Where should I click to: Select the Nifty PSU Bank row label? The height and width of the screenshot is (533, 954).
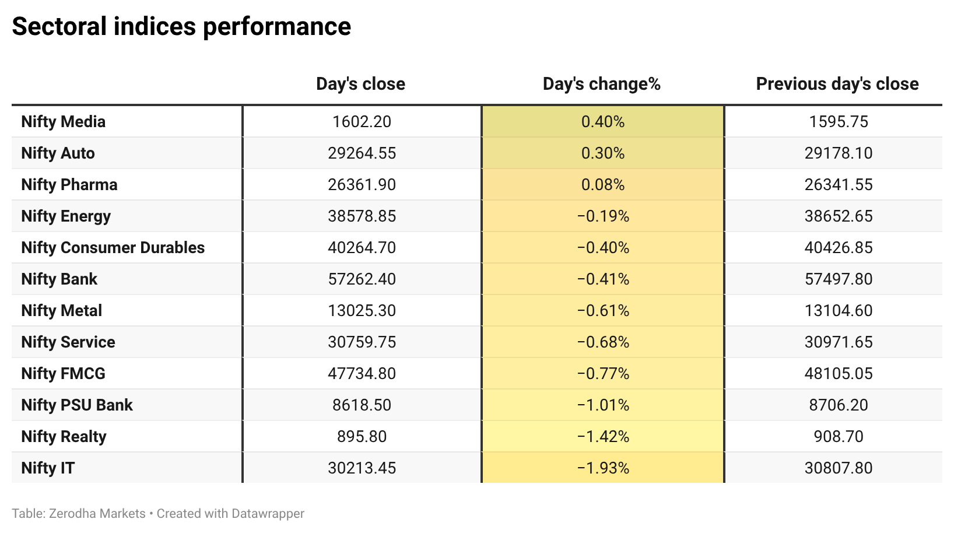(x=77, y=405)
